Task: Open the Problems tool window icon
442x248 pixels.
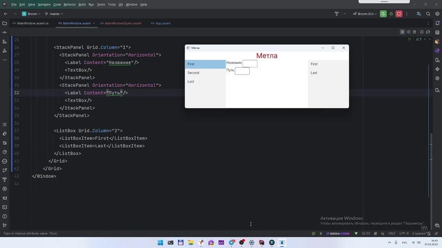Action: click(x=4, y=217)
